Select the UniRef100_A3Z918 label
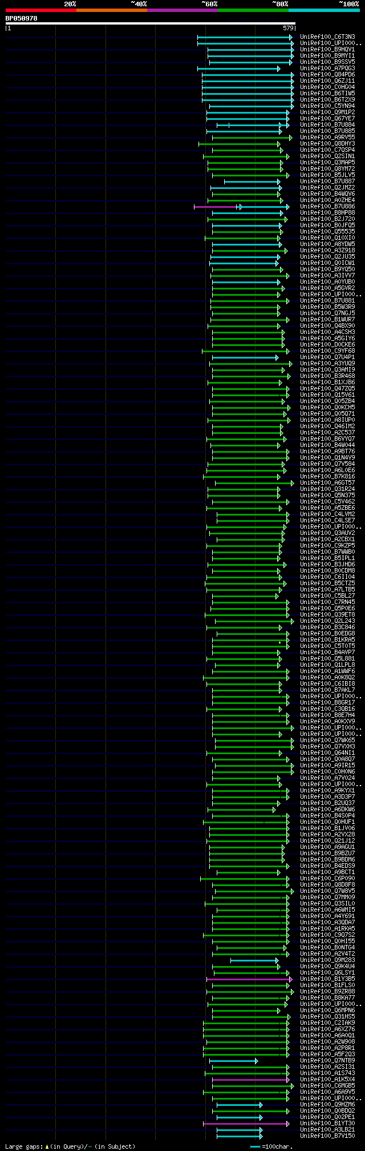Viewport: 365px width, 1151px height. (x=327, y=251)
